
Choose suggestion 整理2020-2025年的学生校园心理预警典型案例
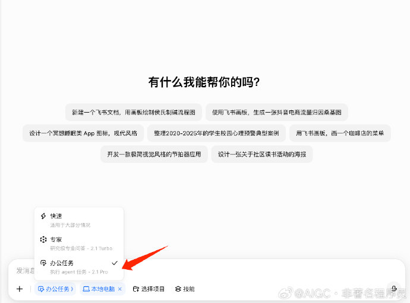click(216, 133)
